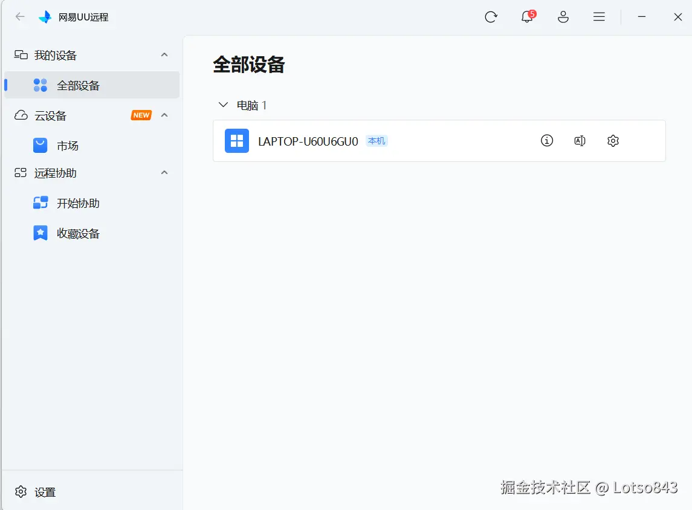The width and height of the screenshot is (692, 510).
Task: Click the 本机 tag on the device
Action: click(377, 141)
